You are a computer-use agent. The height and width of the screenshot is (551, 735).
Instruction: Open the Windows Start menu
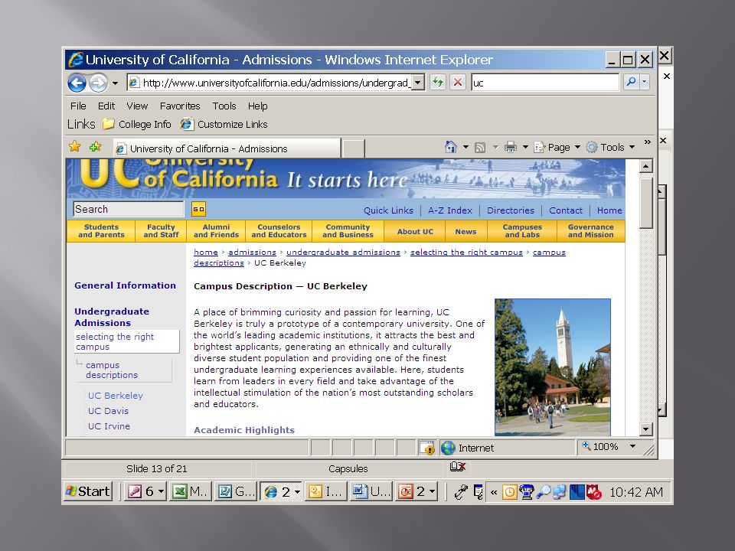pyautogui.click(x=88, y=491)
